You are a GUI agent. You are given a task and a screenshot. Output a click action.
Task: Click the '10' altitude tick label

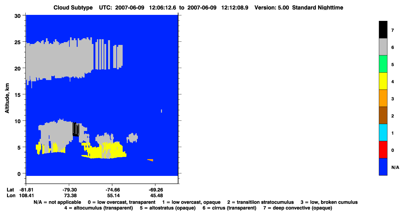tap(18, 121)
